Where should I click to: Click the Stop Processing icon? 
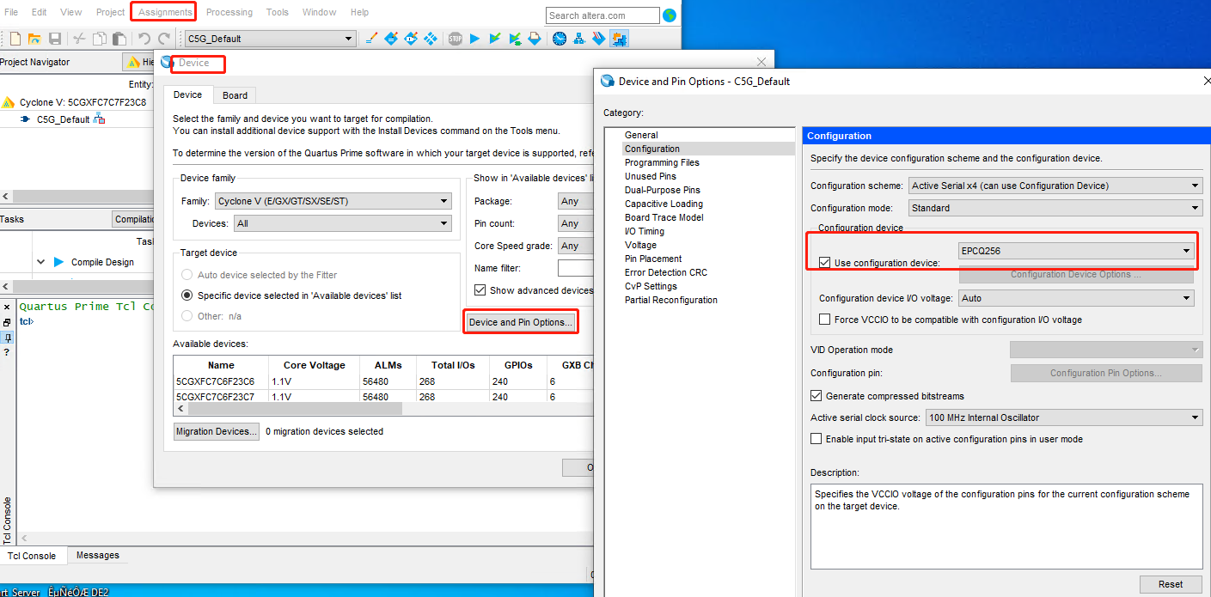pyautogui.click(x=455, y=39)
